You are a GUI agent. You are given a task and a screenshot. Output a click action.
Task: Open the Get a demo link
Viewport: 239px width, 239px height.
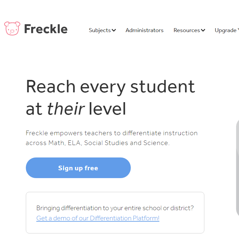98,218
